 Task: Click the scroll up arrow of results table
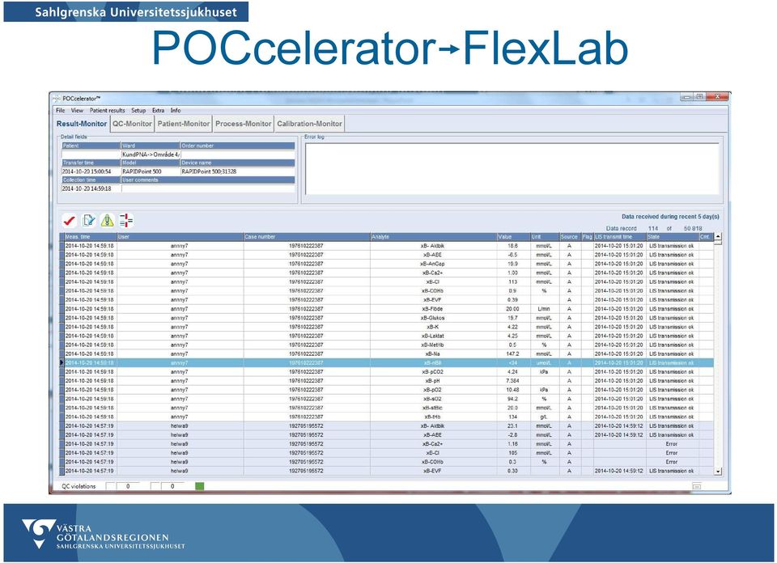pyautogui.click(x=718, y=237)
